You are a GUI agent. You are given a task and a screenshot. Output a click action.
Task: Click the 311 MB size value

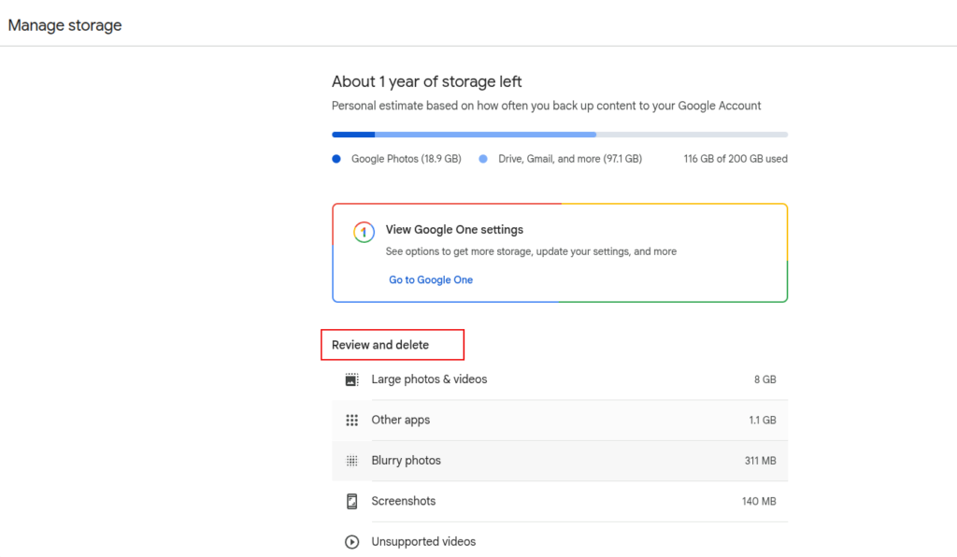click(x=760, y=461)
